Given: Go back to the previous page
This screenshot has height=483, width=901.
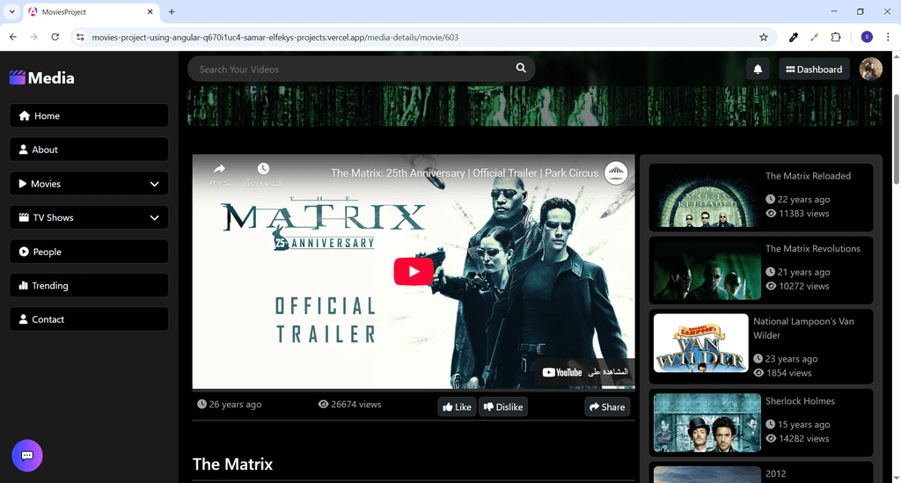Looking at the screenshot, I should click(x=13, y=37).
